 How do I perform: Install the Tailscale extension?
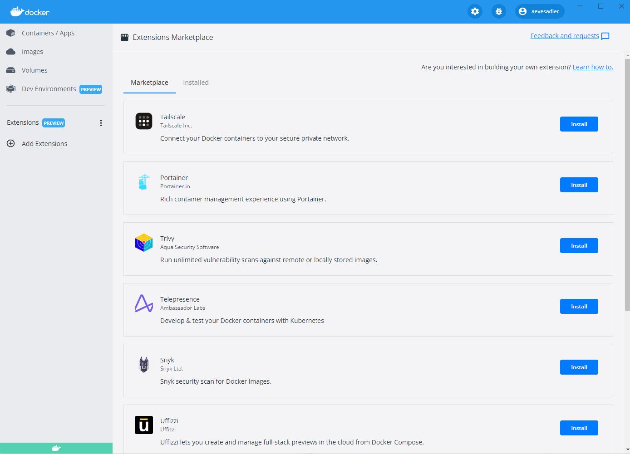(x=579, y=124)
